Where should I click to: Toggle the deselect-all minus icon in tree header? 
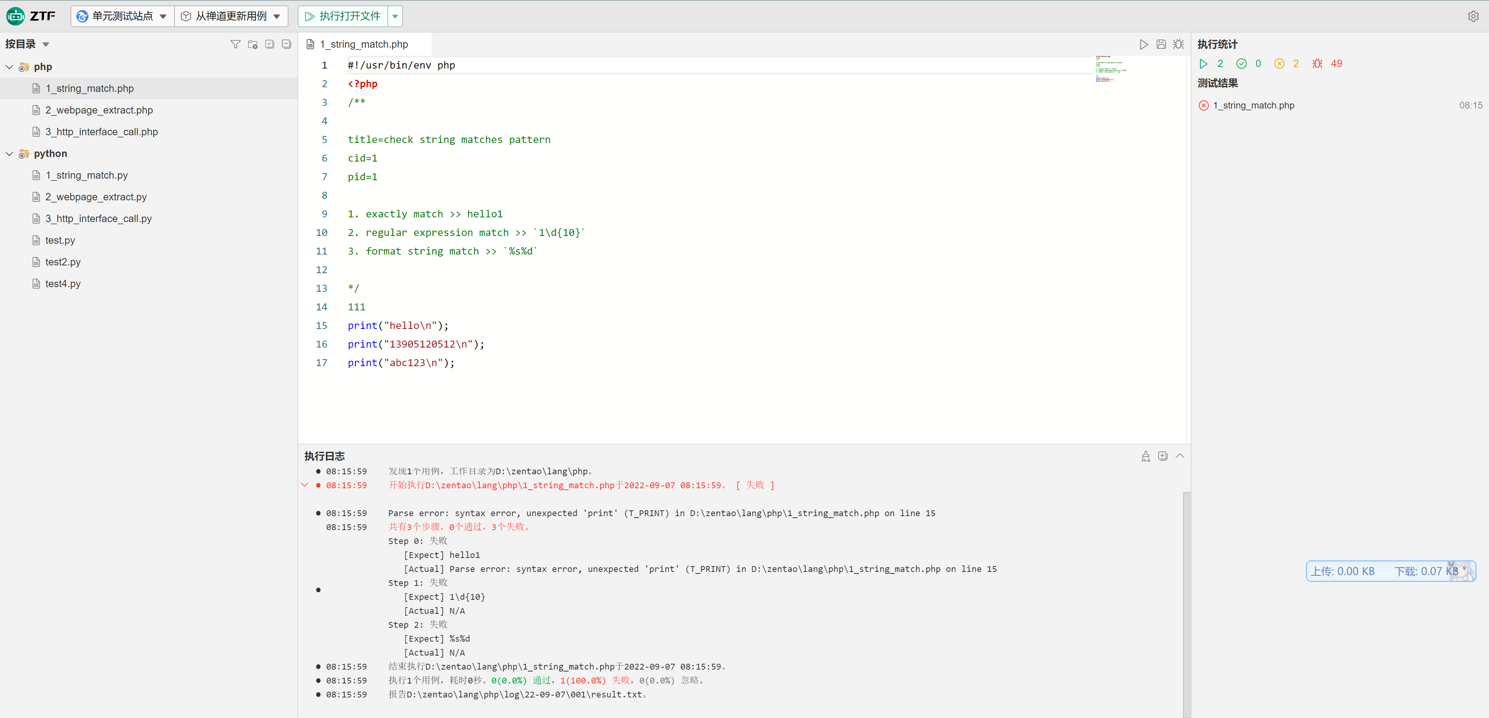coord(286,45)
